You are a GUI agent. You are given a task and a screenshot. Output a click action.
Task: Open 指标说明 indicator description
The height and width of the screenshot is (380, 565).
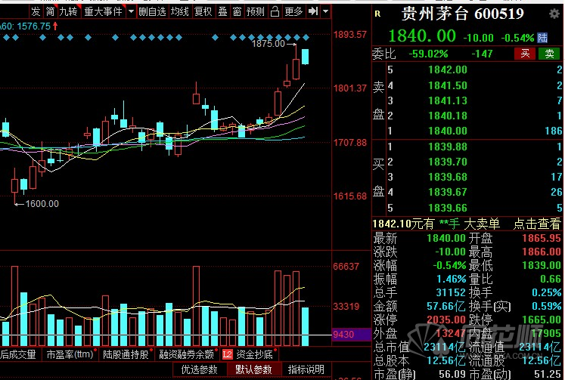tap(306, 369)
